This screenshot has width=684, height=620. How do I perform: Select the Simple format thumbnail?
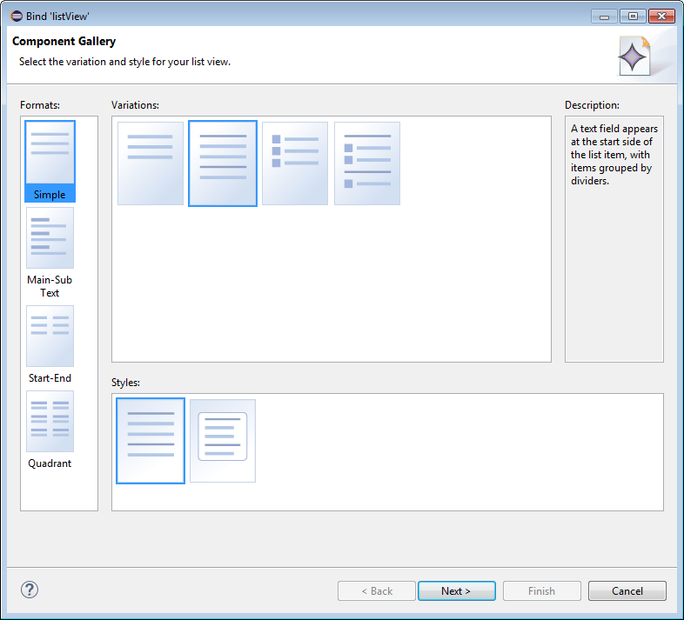tap(50, 152)
